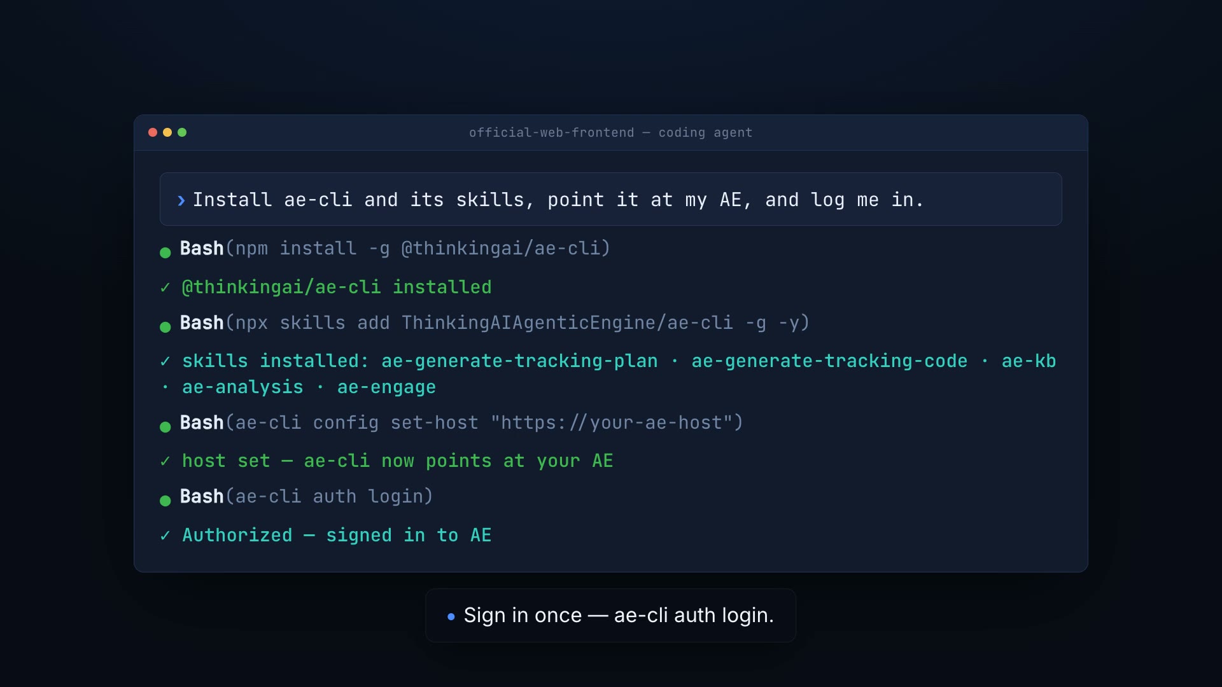
Task: Click the yellow minimize window dot
Action: point(167,132)
